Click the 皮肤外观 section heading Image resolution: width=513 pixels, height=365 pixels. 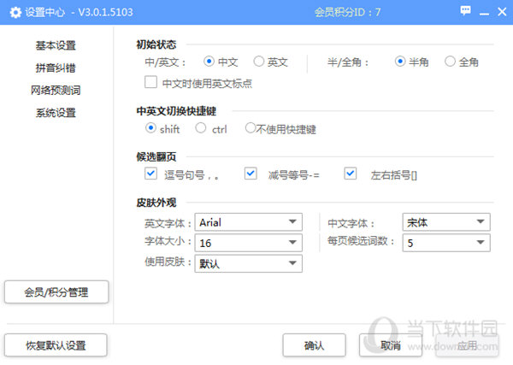[156, 203]
